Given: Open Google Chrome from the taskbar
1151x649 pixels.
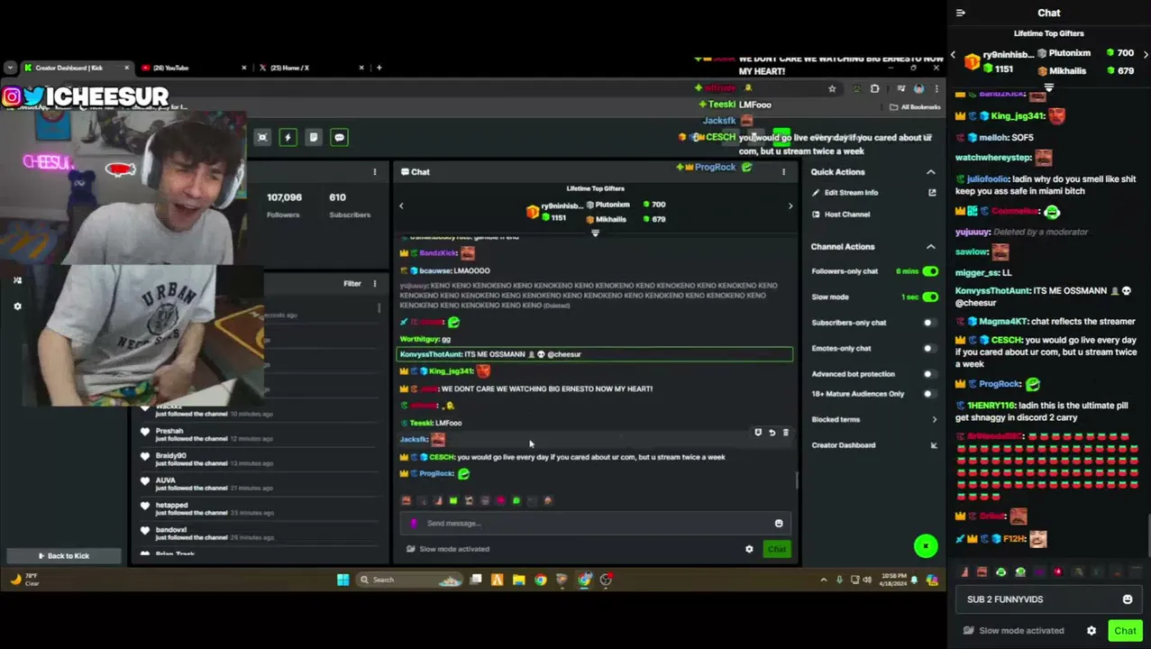Looking at the screenshot, I should click(540, 580).
